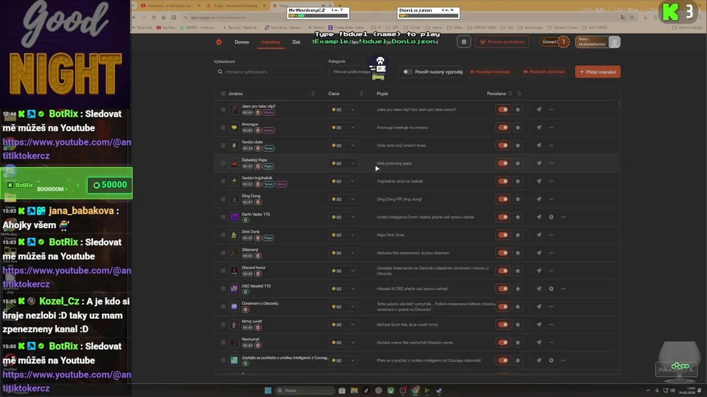Toggle Ďábelský Pepe enabled switch
This screenshot has width=707, height=397.
(x=503, y=163)
